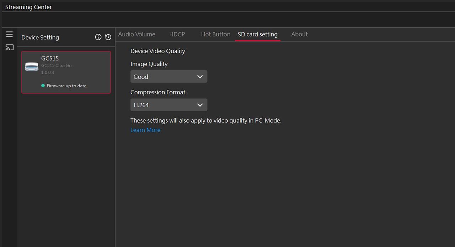Follow the Learn More link

click(145, 130)
